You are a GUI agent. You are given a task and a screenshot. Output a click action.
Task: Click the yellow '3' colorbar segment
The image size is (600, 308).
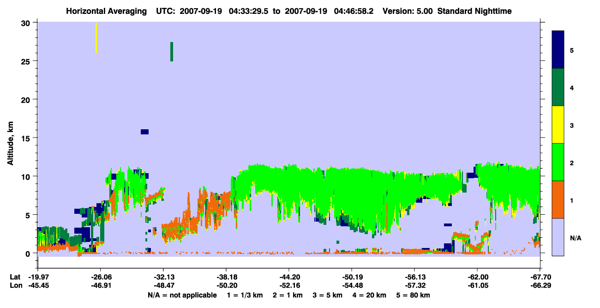point(558,125)
